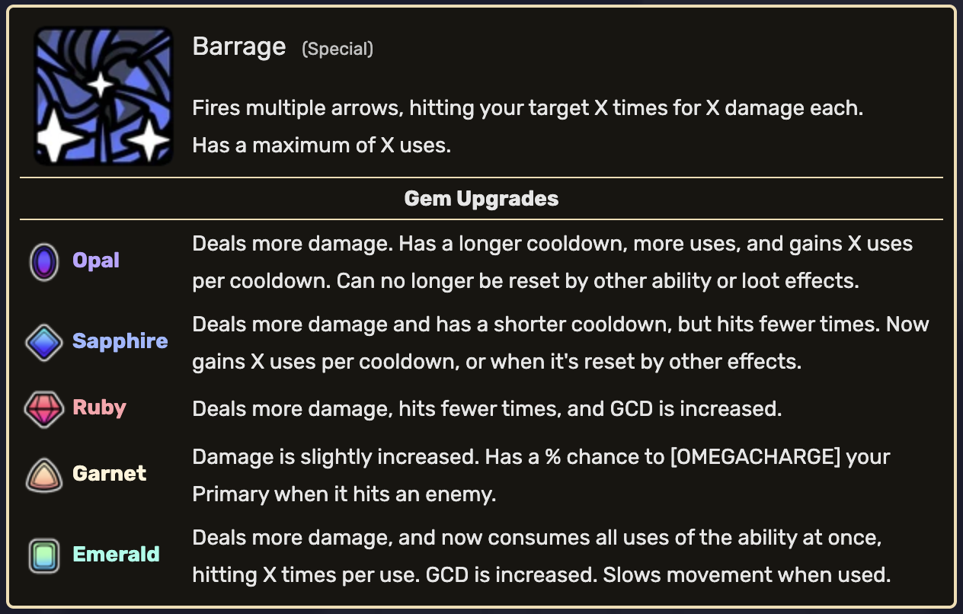Click the red Ruby gem icon
The image size is (963, 614).
pyautogui.click(x=43, y=408)
